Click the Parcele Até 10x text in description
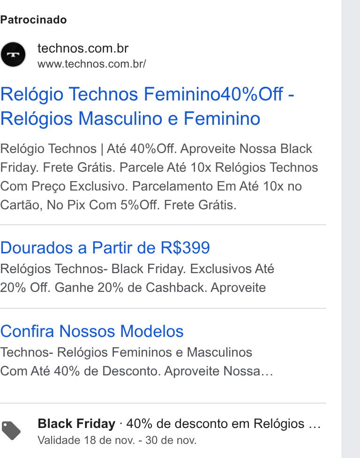 tap(165, 168)
